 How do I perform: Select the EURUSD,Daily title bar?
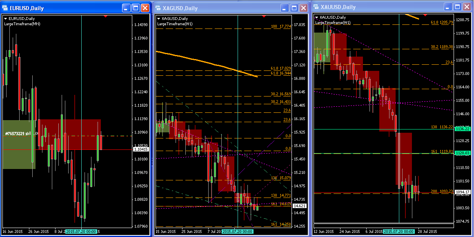click(x=61, y=8)
